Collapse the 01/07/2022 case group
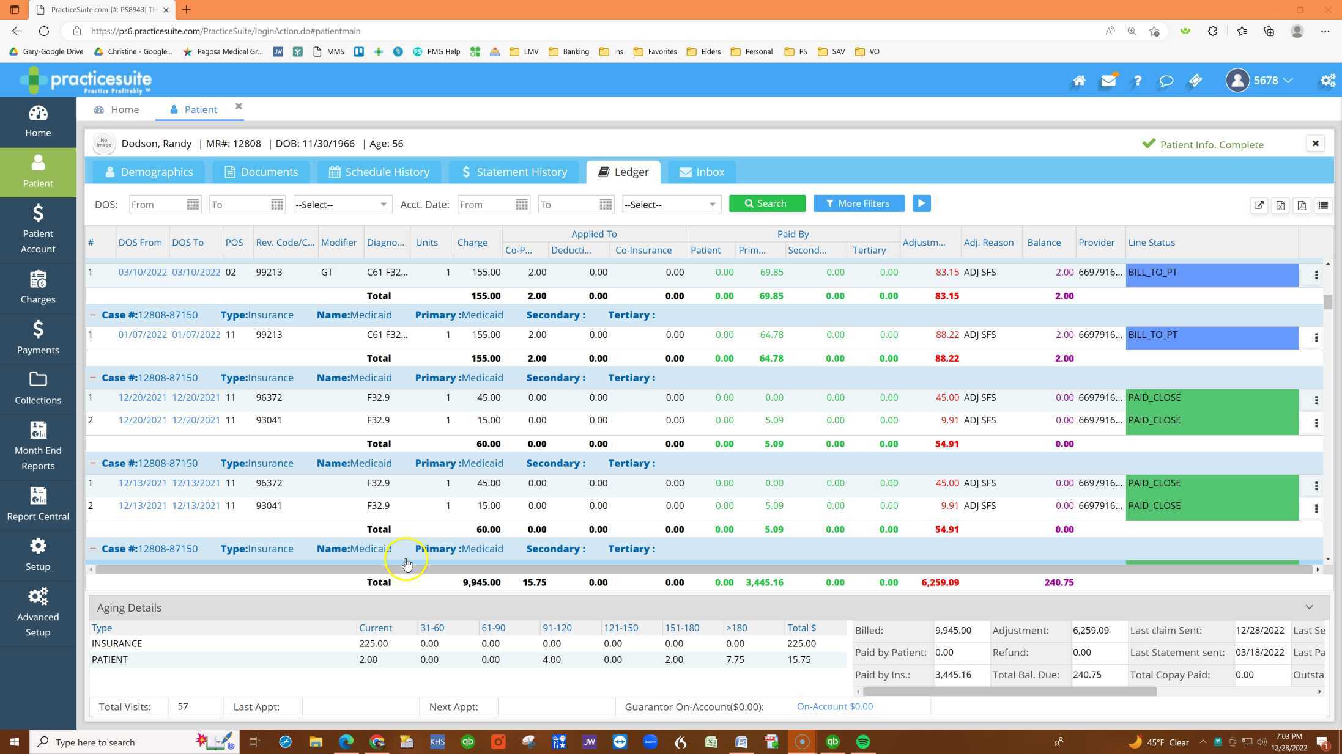Screen dimensions: 1342x754 92,315
